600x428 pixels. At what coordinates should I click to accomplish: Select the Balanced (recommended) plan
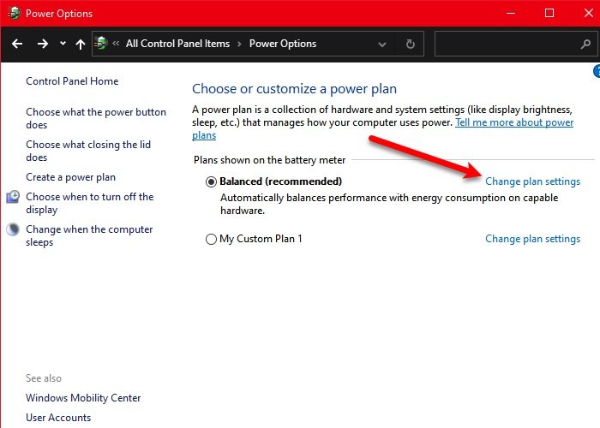(212, 181)
